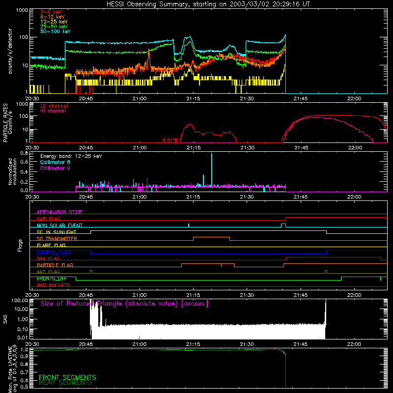
Task: Select the green 25-50 keV legend label
Action: click(54, 27)
